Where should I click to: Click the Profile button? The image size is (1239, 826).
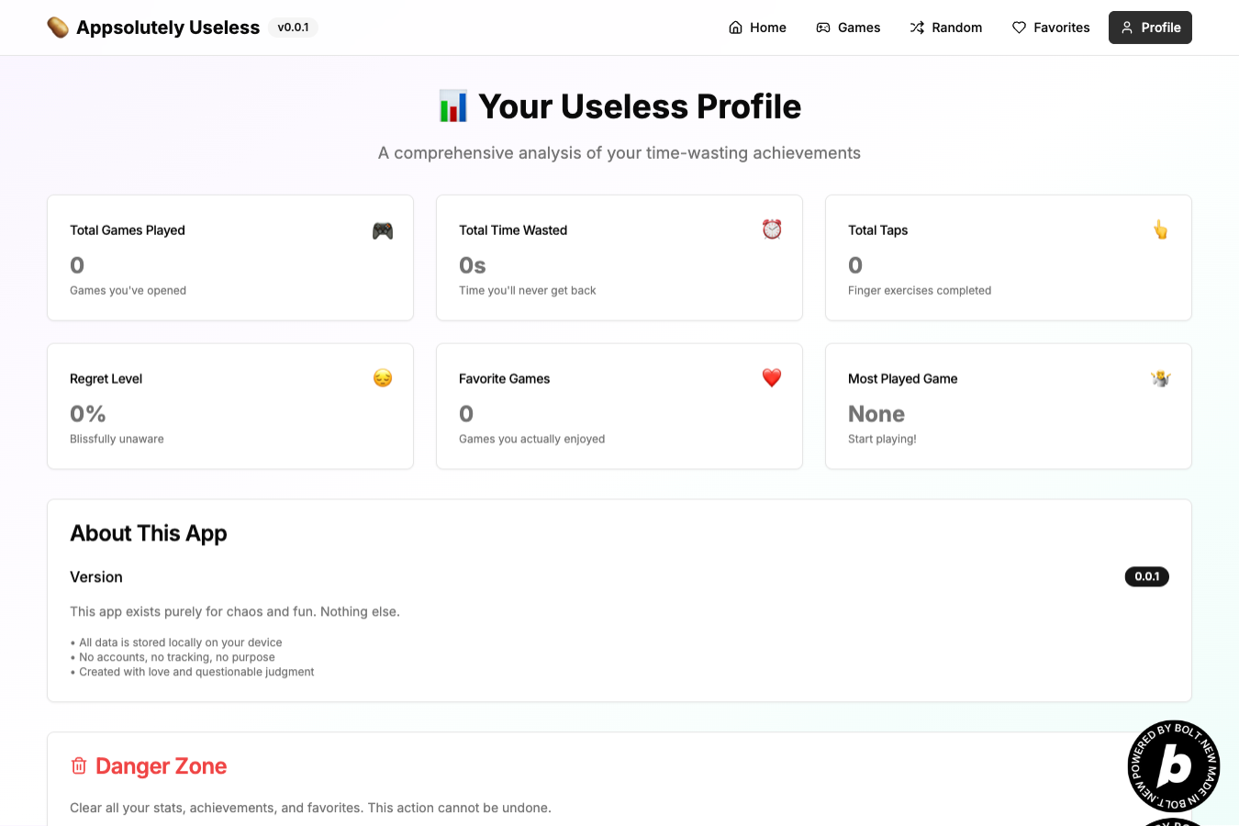click(x=1150, y=28)
